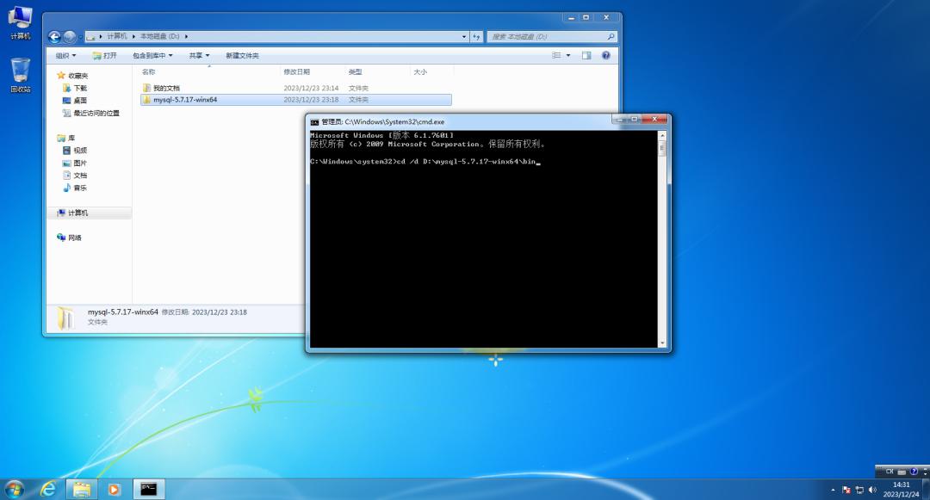Viewport: 930px width, 500px height.
Task: Click the 我的文档 folder row
Action: 296,89
